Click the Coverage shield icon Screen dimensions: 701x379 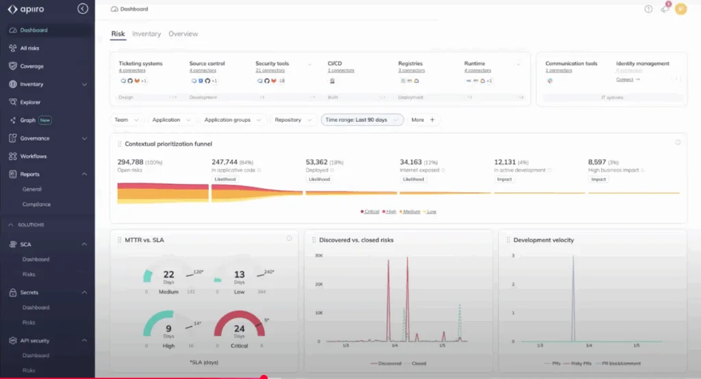12,66
